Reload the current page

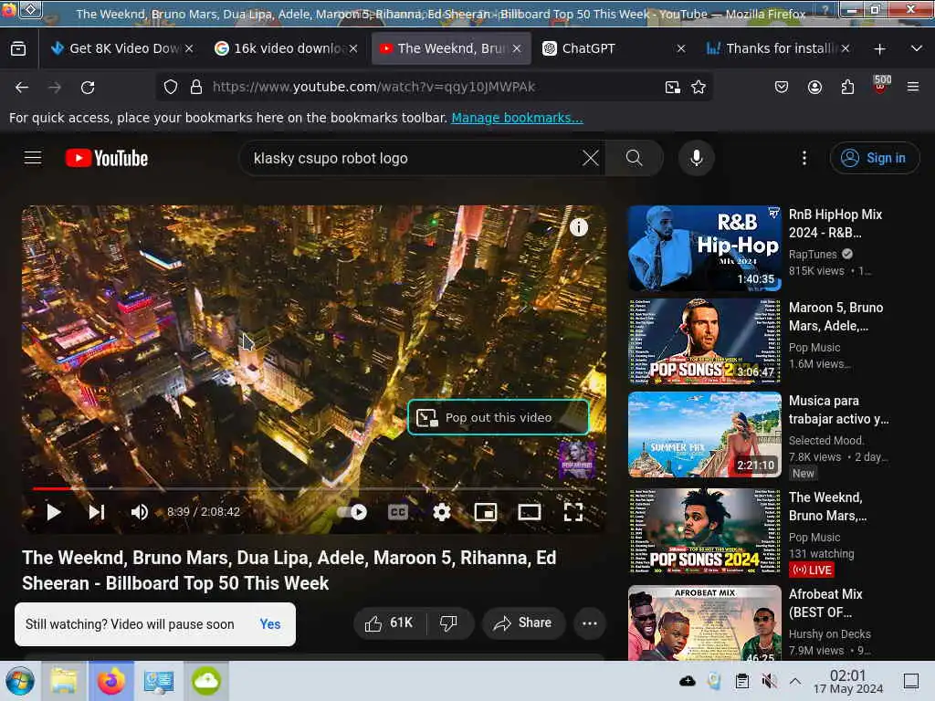88,88
